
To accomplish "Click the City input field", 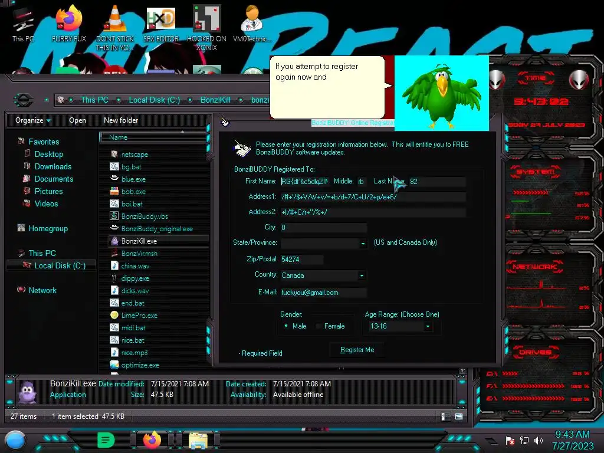I will (x=323, y=227).
